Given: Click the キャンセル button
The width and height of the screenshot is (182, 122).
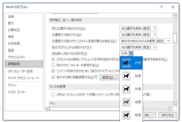Looking at the screenshot, I should click(168, 115).
